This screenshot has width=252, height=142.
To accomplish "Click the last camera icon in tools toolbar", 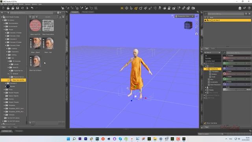I will [x=193, y=8].
